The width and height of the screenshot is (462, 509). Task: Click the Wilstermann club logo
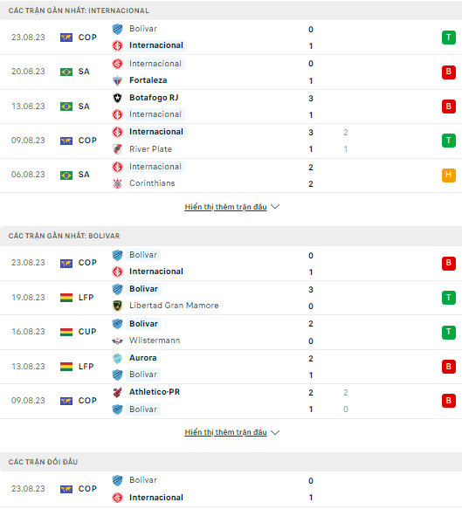coord(117,340)
